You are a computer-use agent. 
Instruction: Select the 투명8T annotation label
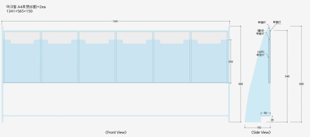pos(262,22)
